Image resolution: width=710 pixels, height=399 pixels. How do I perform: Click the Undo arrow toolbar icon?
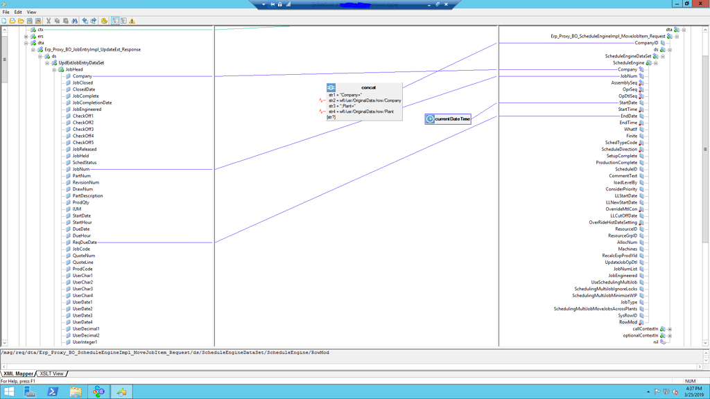click(x=85, y=21)
